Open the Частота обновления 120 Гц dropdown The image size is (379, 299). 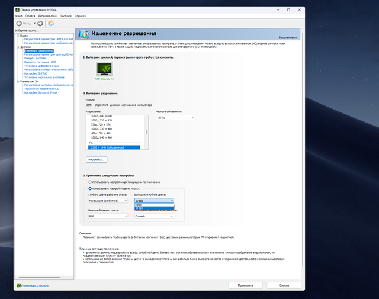tap(175, 118)
